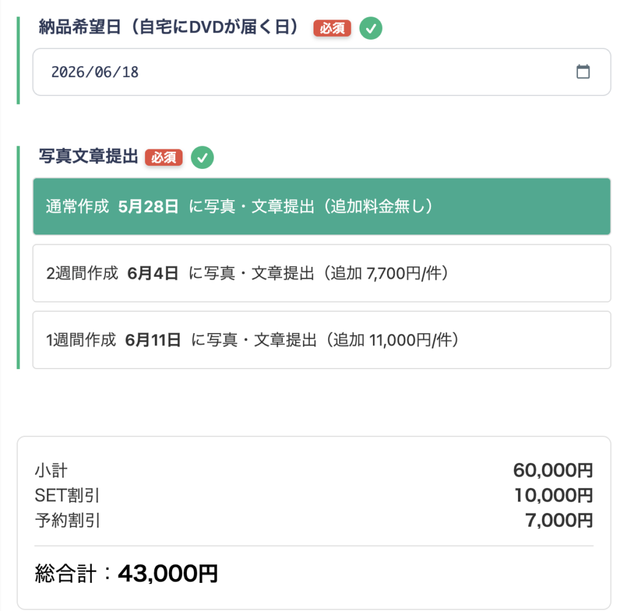Click the 必須 badge next to 写真文章提出
The image size is (627, 611).
[x=164, y=158]
